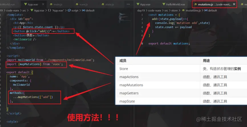Close the mutations.js tab
This screenshot has height=127, width=247.
click(234, 4)
